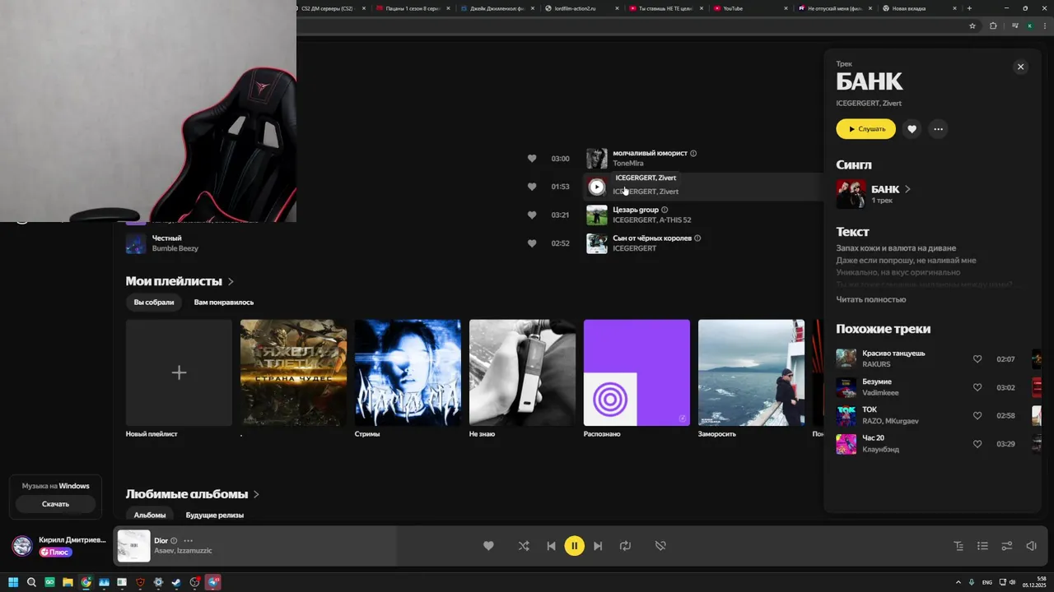
Task: Toggle the heart on the 01:53 track
Action: coord(532,187)
